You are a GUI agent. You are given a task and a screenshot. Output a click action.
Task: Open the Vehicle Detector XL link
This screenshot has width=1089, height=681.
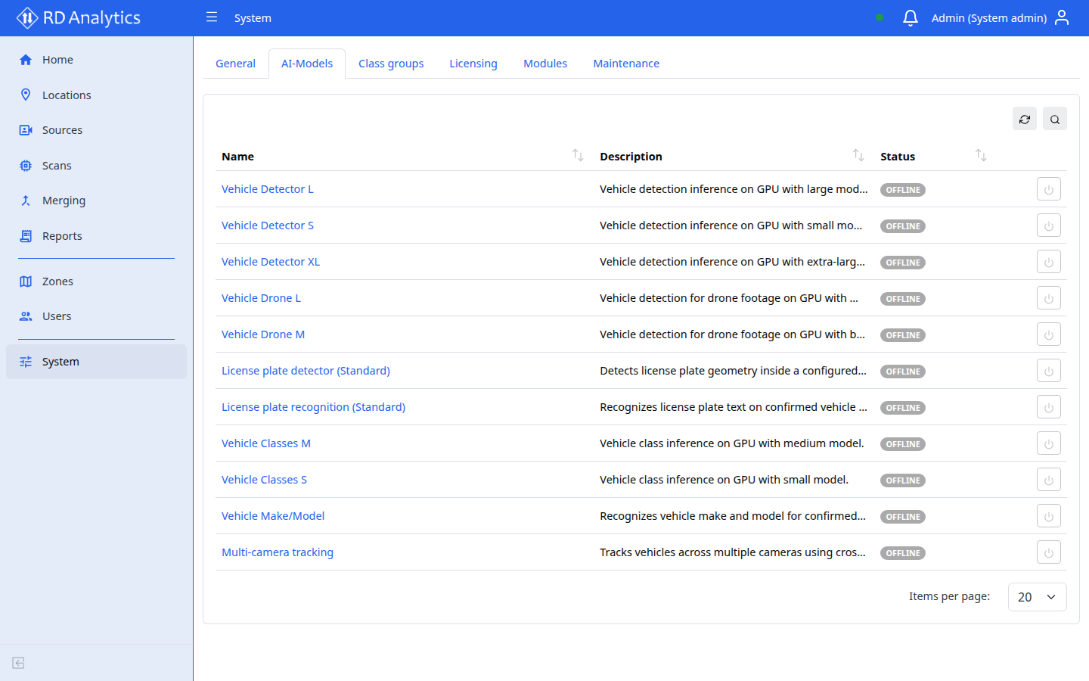[271, 262]
